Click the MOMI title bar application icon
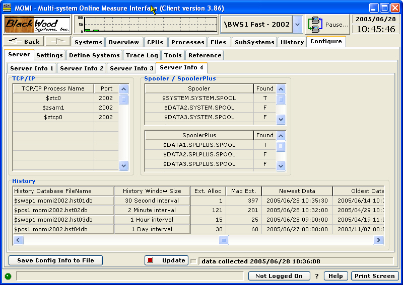Image resolution: width=403 pixels, height=285 pixels. coord(7,8)
